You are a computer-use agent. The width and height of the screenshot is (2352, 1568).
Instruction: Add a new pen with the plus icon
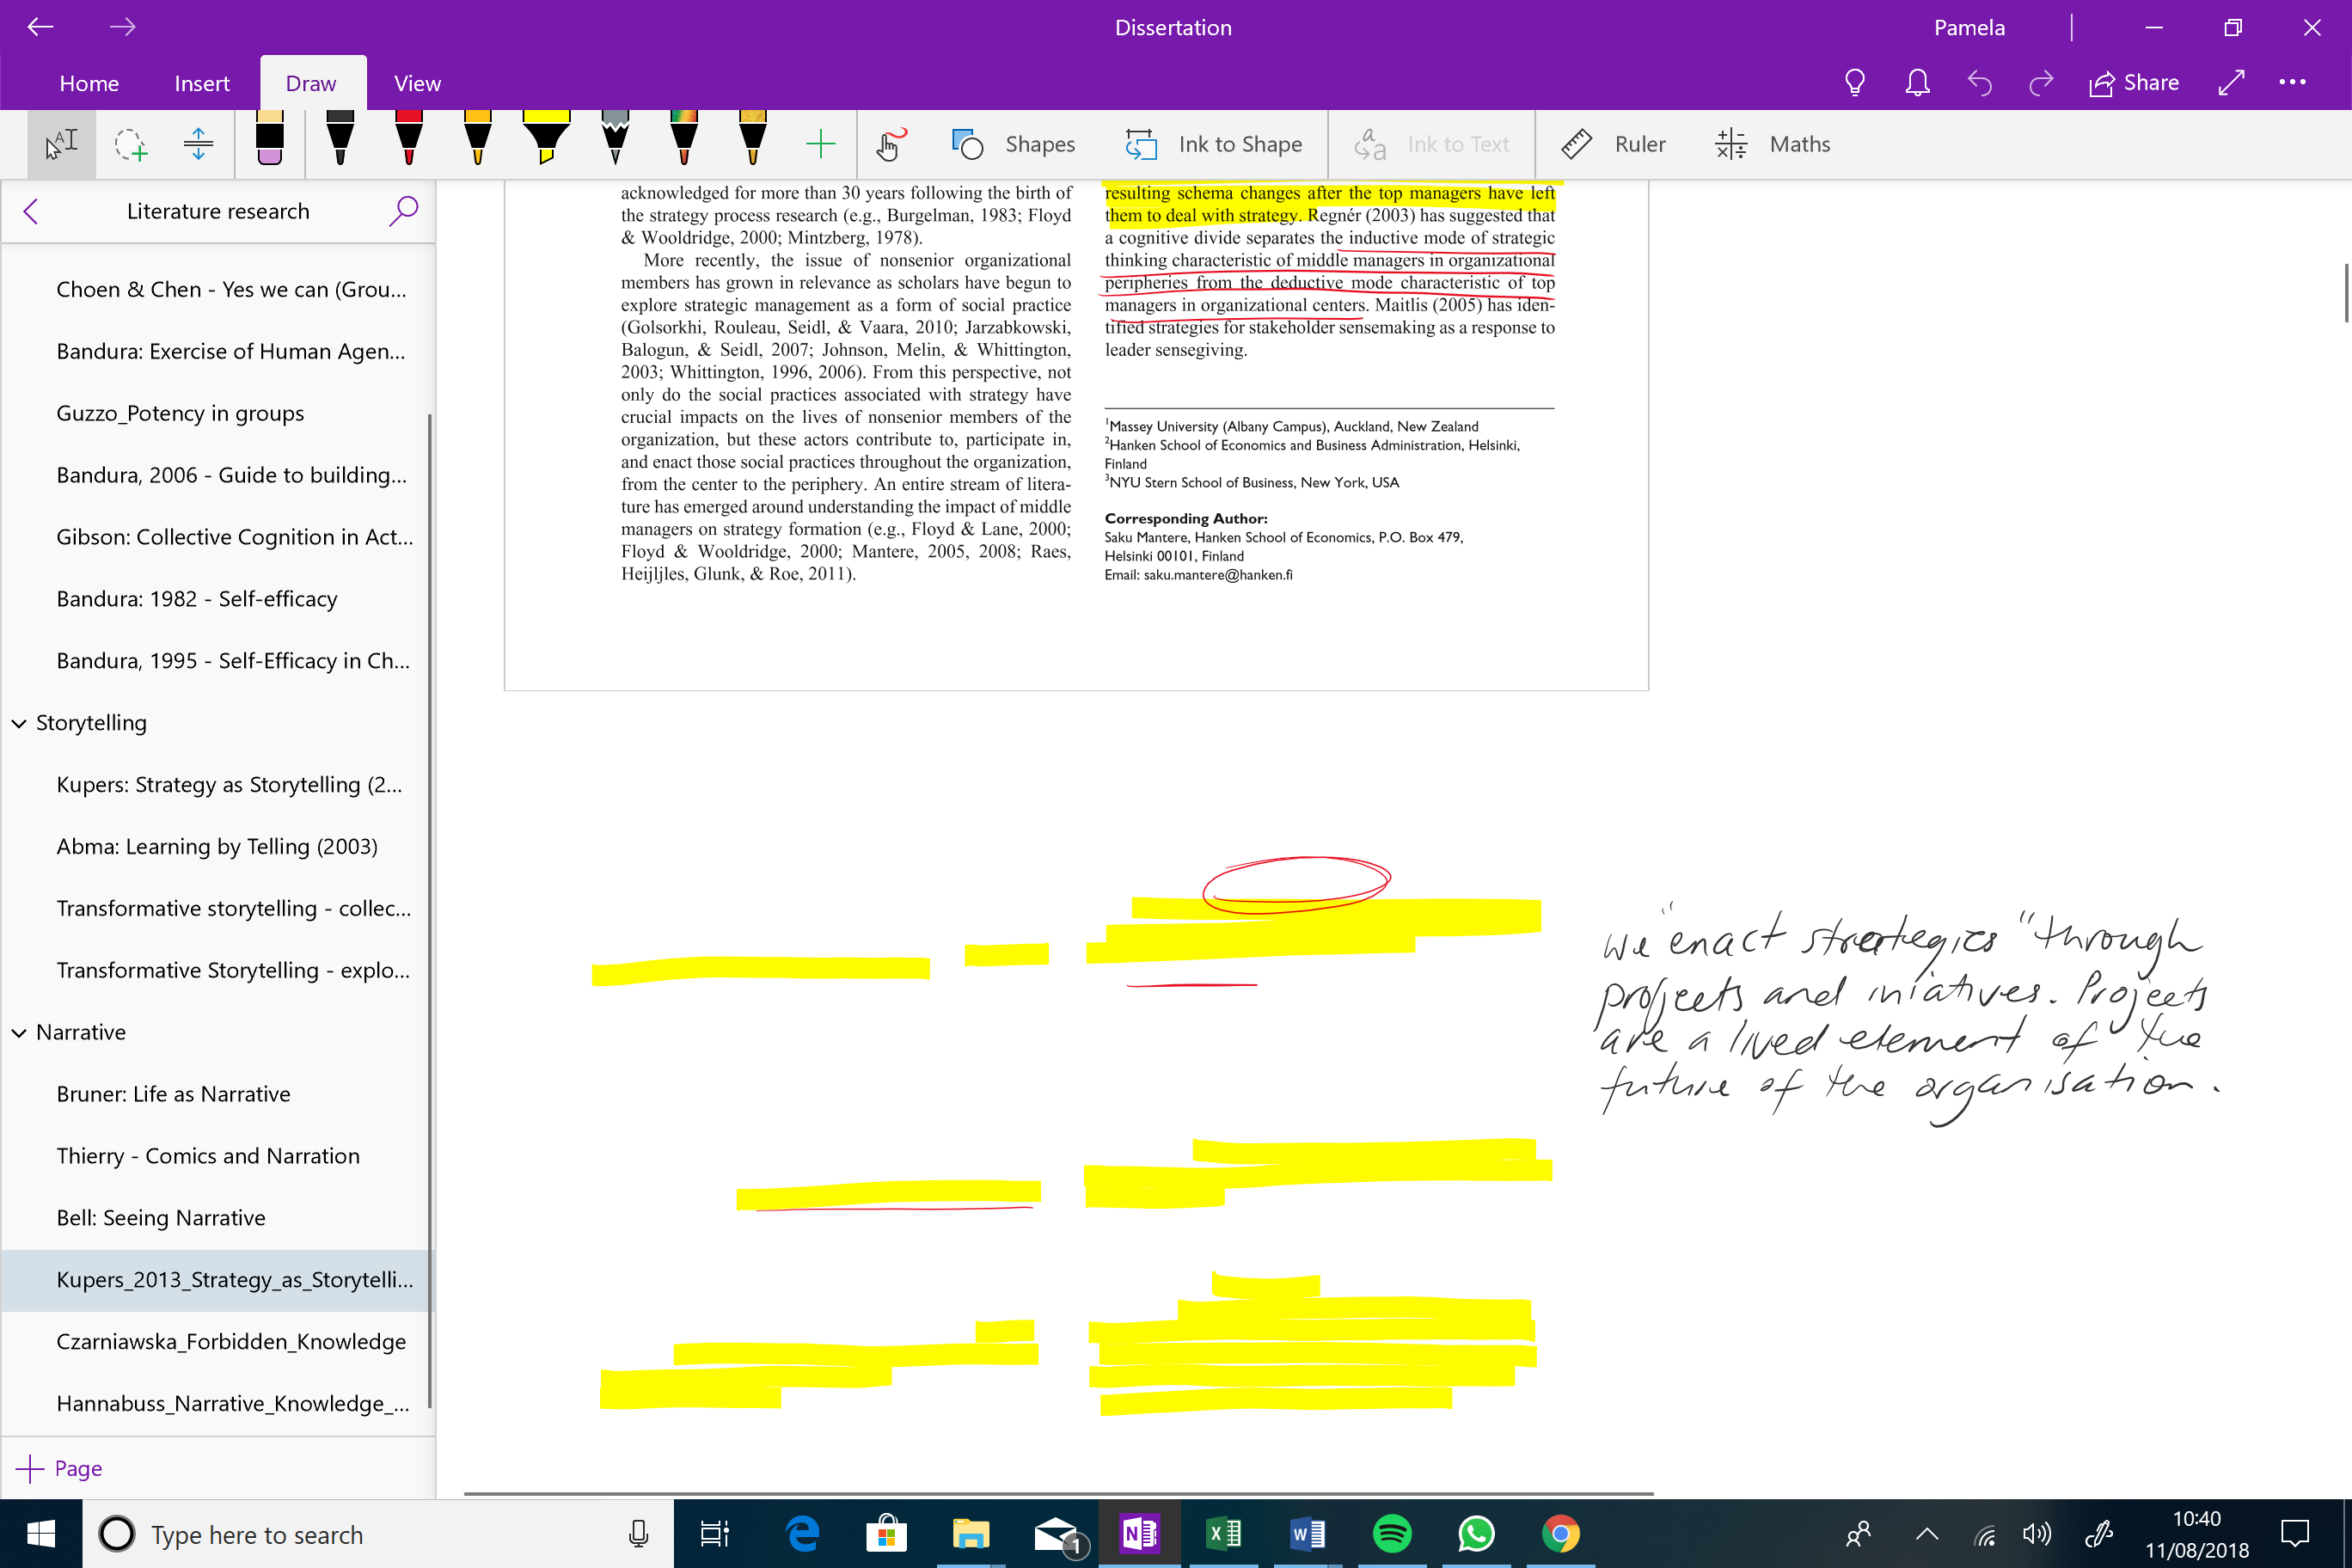820,144
